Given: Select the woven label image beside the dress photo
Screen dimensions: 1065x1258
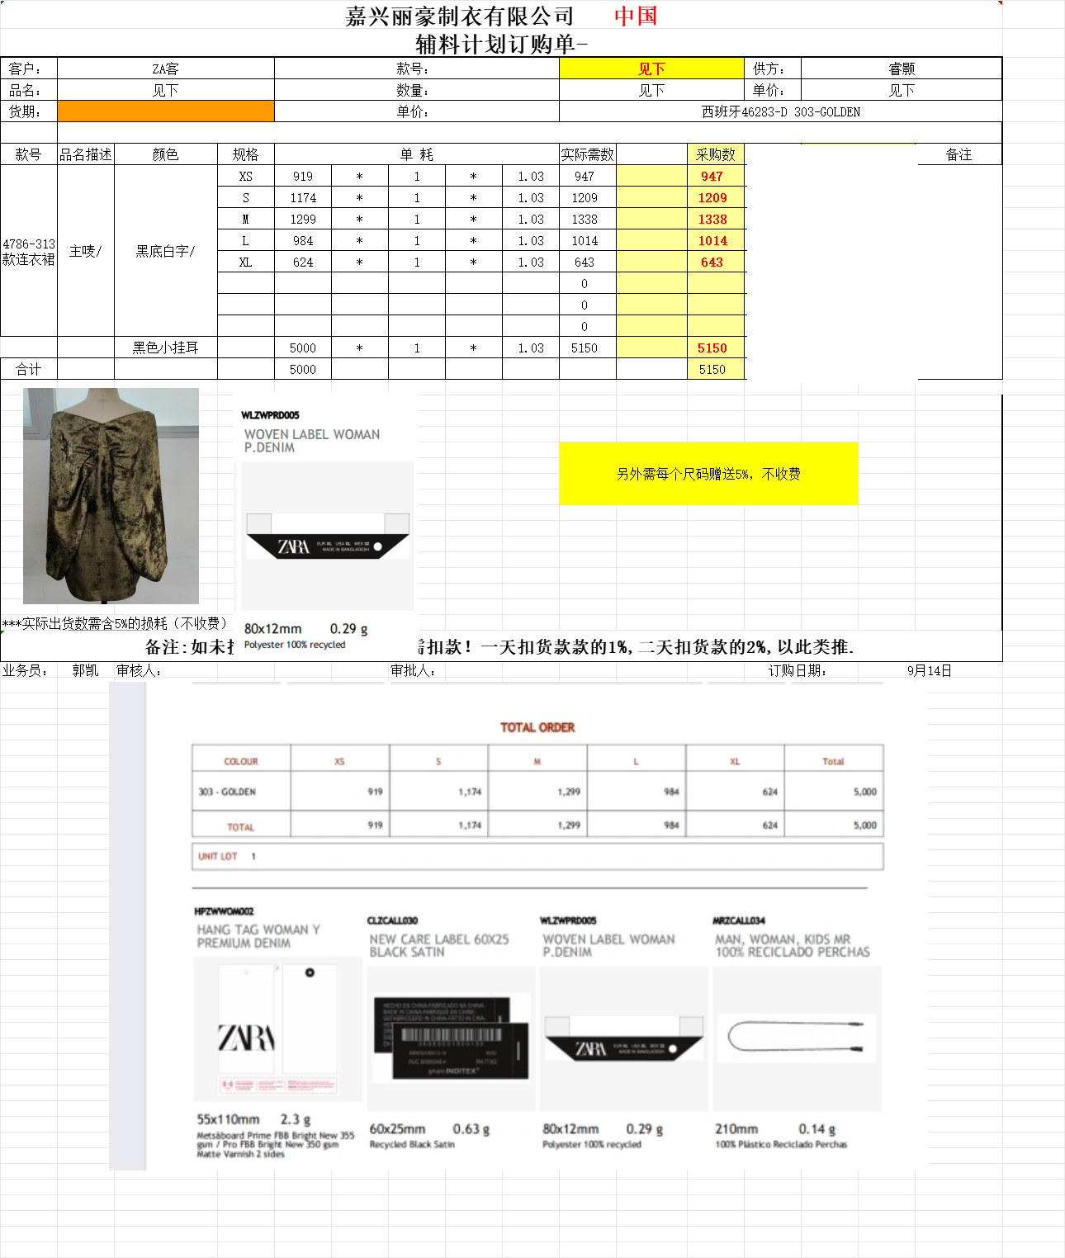Looking at the screenshot, I should pyautogui.click(x=327, y=537).
